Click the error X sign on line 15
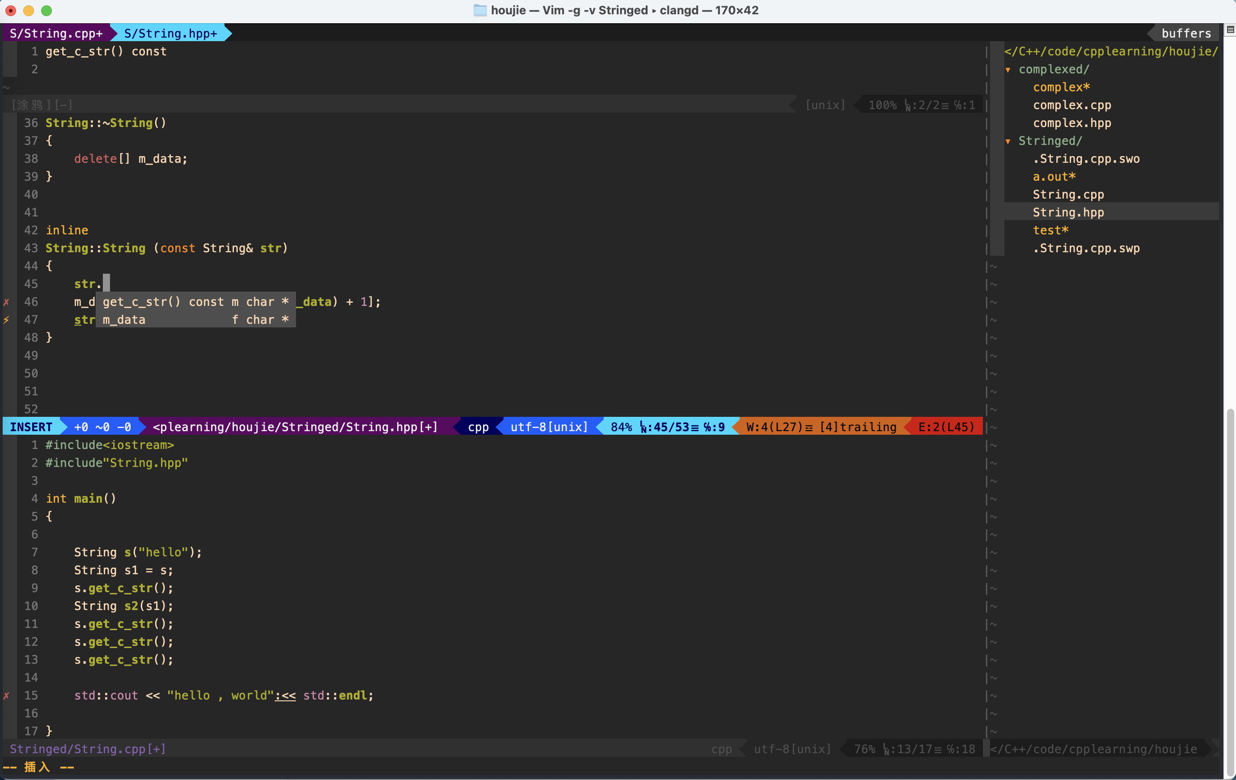 [x=7, y=696]
